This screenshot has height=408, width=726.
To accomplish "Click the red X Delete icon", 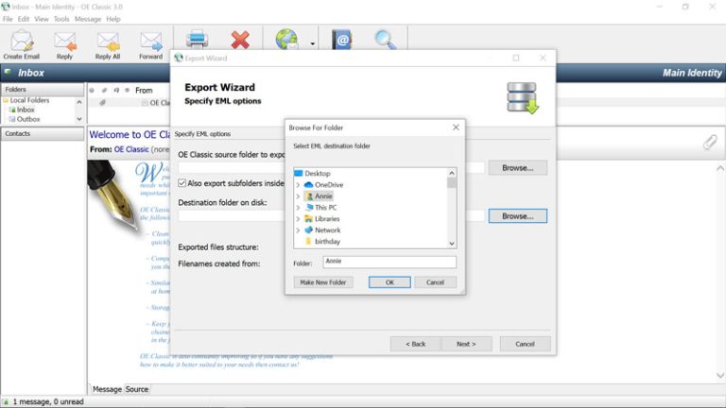I will tap(240, 40).
